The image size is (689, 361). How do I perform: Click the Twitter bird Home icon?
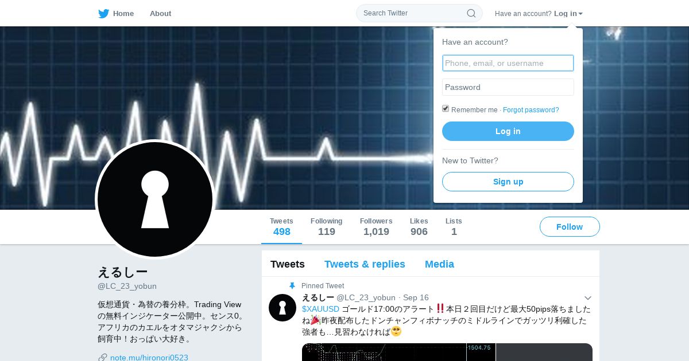click(103, 14)
